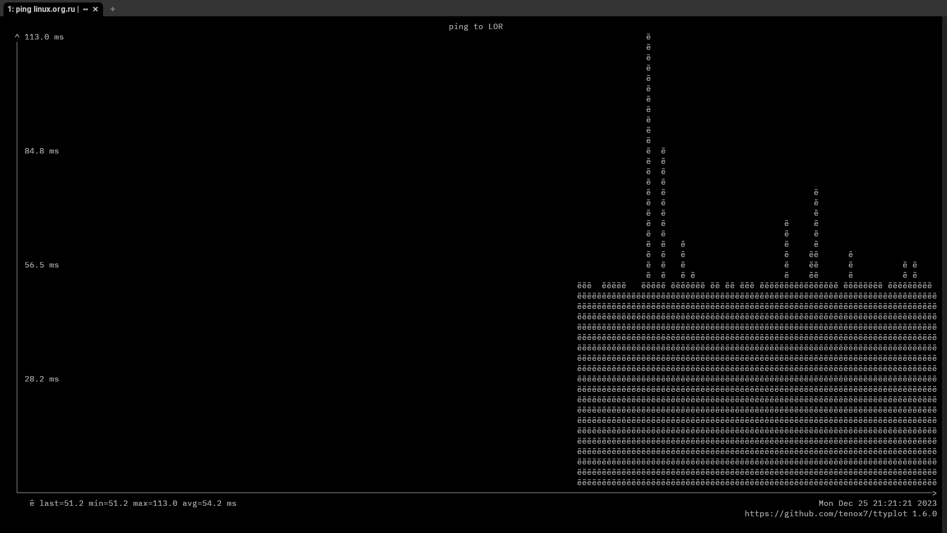
Task: Close the ping linux.org.ru tab
Action: [x=96, y=9]
